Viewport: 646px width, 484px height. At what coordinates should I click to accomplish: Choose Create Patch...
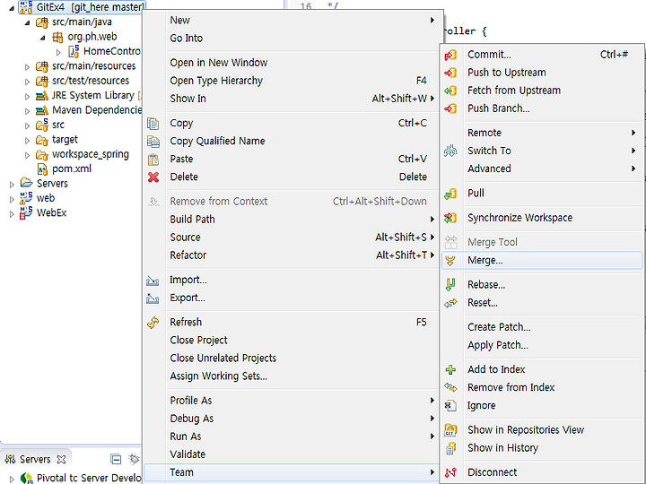click(542, 327)
